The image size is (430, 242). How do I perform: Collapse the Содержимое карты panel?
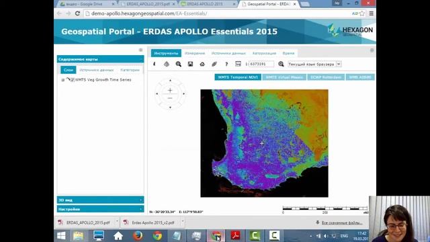coord(141,59)
